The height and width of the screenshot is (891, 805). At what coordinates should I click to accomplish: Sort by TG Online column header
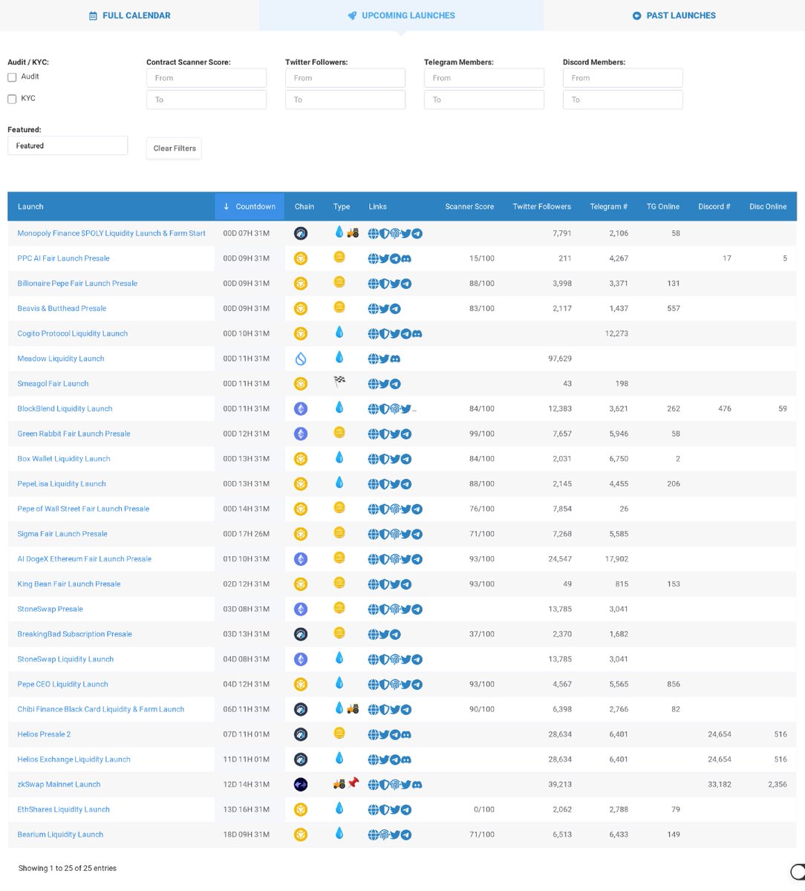(662, 206)
